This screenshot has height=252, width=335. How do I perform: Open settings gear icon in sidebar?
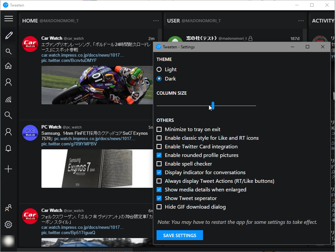[8, 225]
